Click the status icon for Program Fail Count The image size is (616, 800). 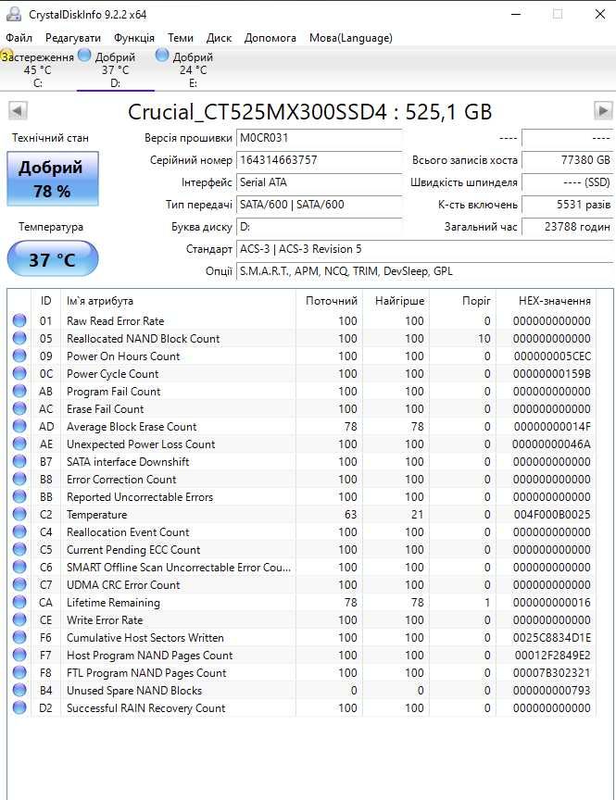[19, 391]
